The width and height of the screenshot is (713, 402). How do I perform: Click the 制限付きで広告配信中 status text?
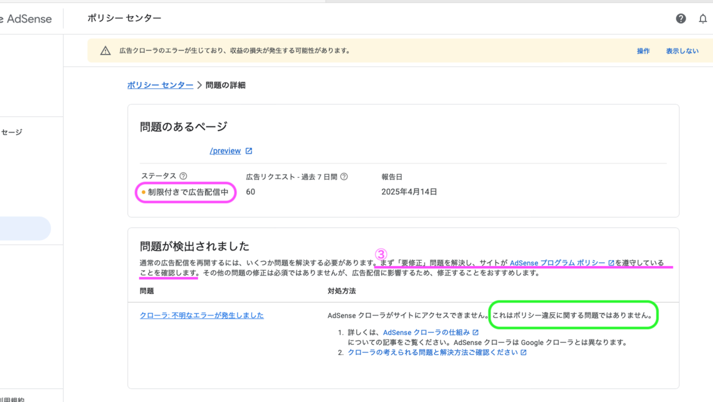point(188,192)
